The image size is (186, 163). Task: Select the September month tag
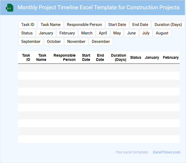tap(31, 42)
